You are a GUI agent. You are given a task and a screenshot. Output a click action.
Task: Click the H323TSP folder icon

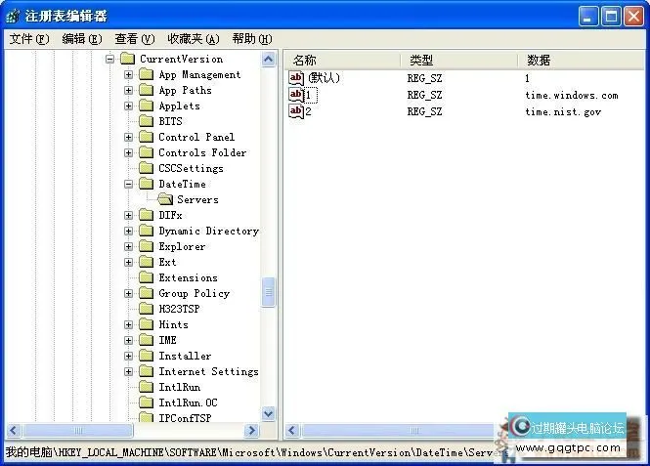(x=146, y=309)
